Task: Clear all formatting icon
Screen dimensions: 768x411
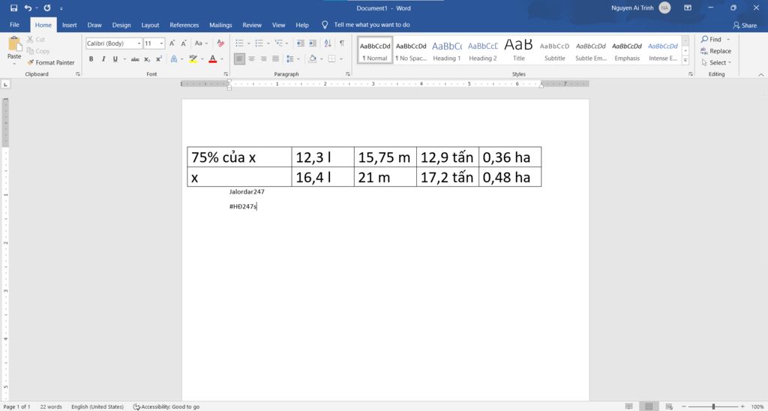Action: 220,43
